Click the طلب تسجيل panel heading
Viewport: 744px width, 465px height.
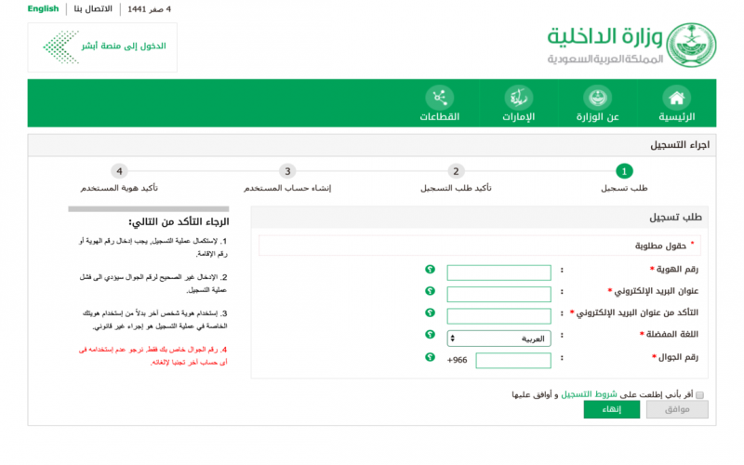click(x=675, y=218)
